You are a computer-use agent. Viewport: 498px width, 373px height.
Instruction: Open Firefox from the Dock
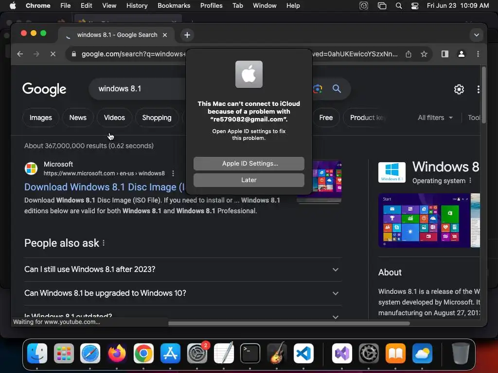(117, 354)
